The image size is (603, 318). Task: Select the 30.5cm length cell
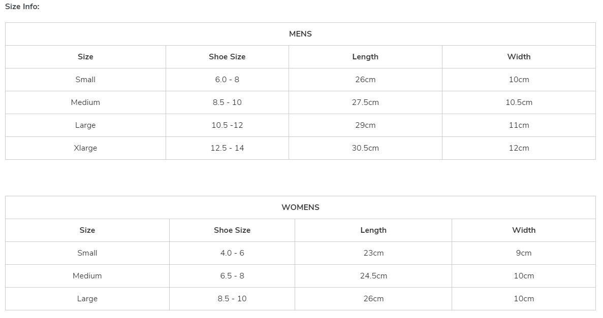365,148
